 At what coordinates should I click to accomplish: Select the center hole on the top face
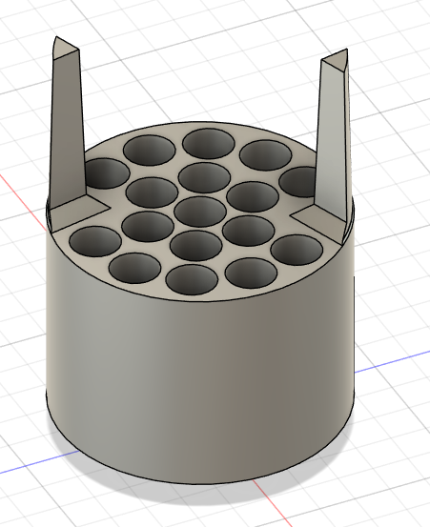click(200, 213)
